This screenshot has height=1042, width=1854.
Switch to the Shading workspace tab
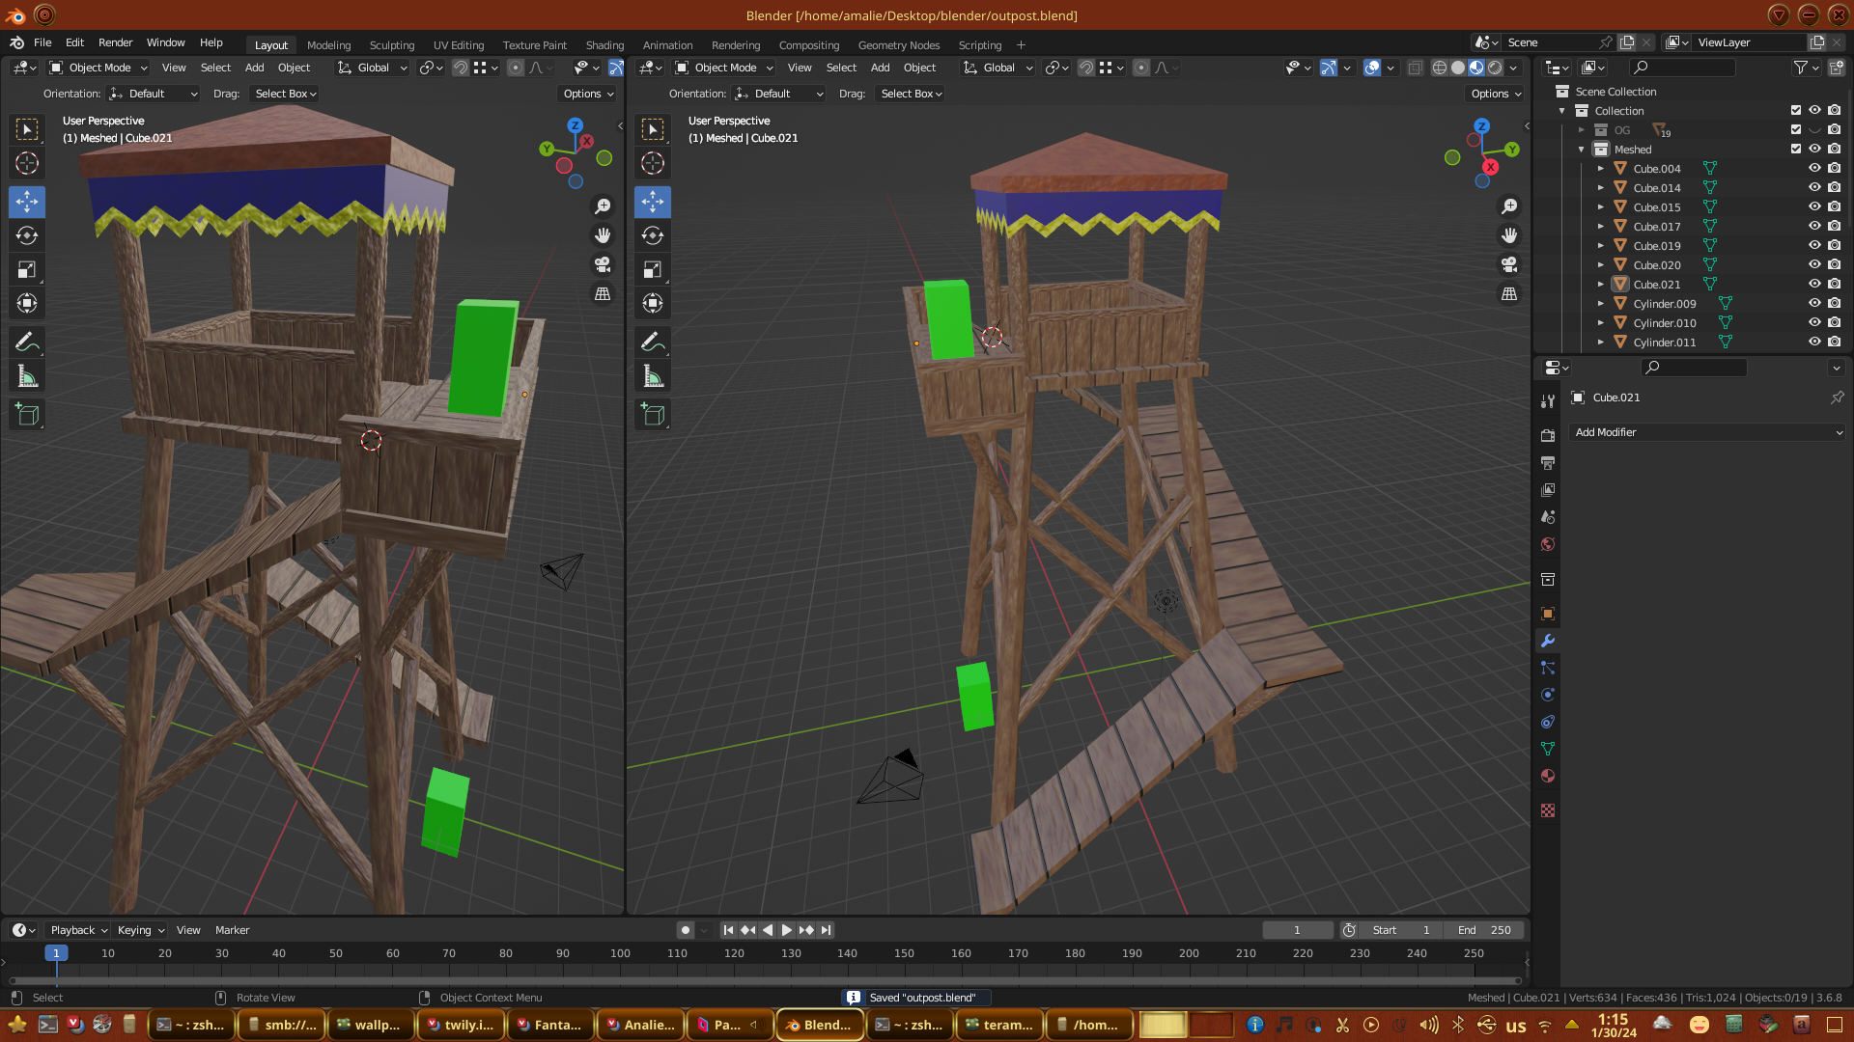[604, 45]
